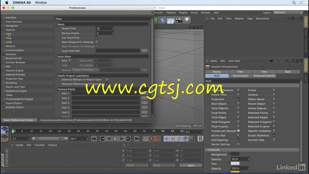The image size is (309, 174).
Task: Open the Layout Standard dropdown
Action: [288, 12]
